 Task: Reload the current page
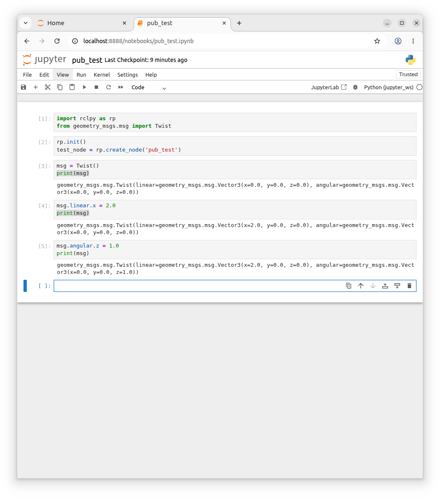57,41
